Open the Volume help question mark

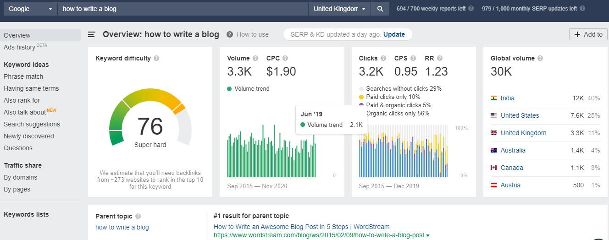(255, 58)
